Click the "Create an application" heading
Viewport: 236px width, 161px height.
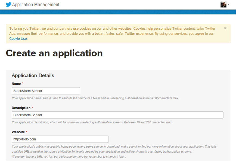tap(54, 53)
